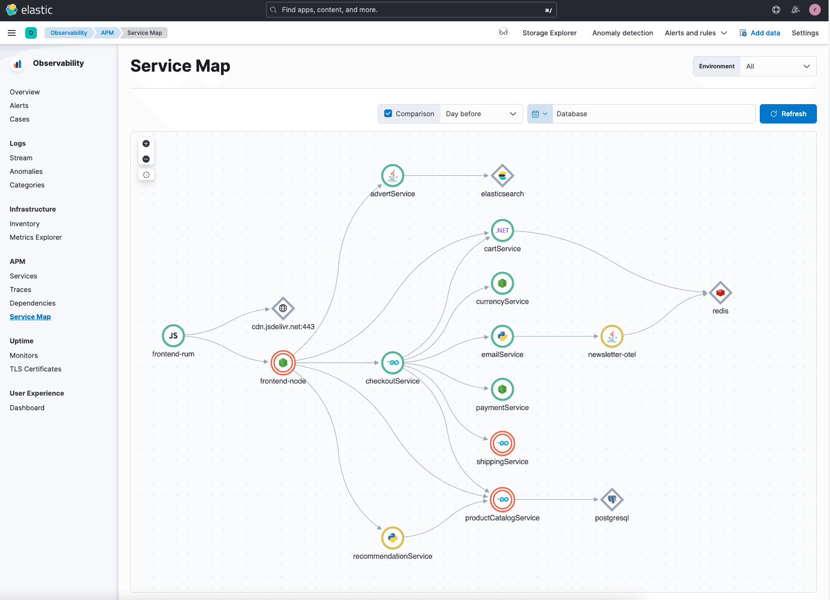The height and width of the screenshot is (600, 830).
Task: Select the cartService .NET node
Action: click(x=502, y=231)
